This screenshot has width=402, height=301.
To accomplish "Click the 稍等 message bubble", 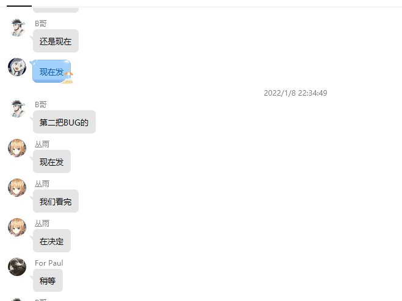I will tap(48, 280).
